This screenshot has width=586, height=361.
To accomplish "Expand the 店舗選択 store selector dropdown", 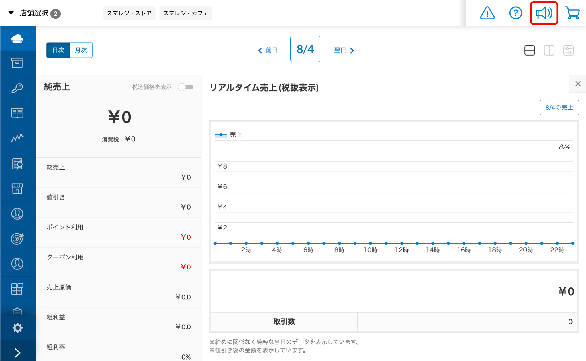I will tap(34, 13).
